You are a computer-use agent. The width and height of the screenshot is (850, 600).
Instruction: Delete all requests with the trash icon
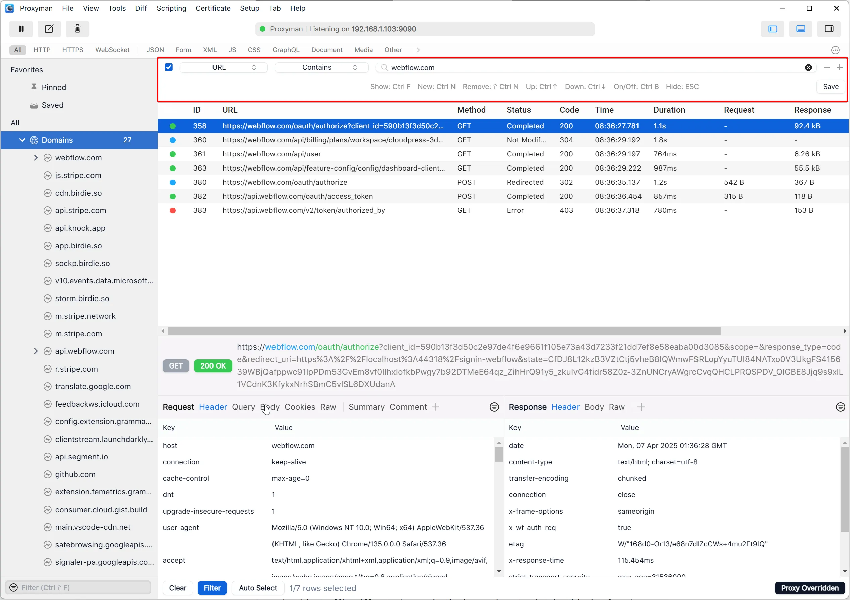point(77,29)
